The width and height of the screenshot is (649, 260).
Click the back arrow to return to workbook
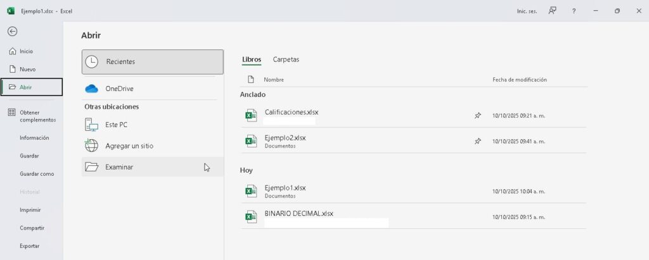(13, 32)
